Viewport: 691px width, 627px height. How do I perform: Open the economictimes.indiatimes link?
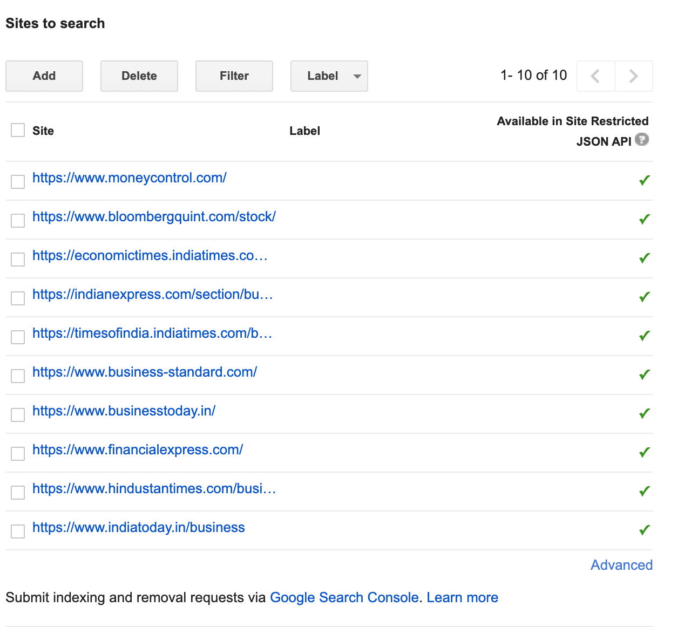click(150, 256)
